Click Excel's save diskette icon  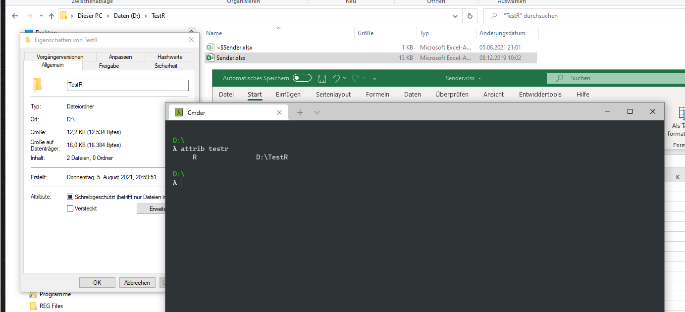322,78
